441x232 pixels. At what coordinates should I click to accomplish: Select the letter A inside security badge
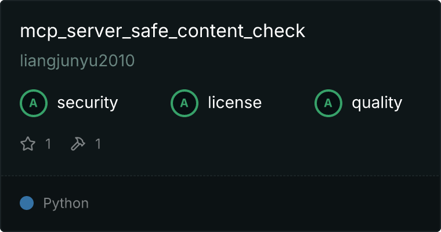click(34, 103)
